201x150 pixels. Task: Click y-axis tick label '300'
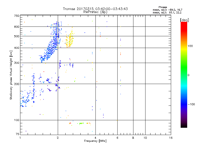(17, 63)
